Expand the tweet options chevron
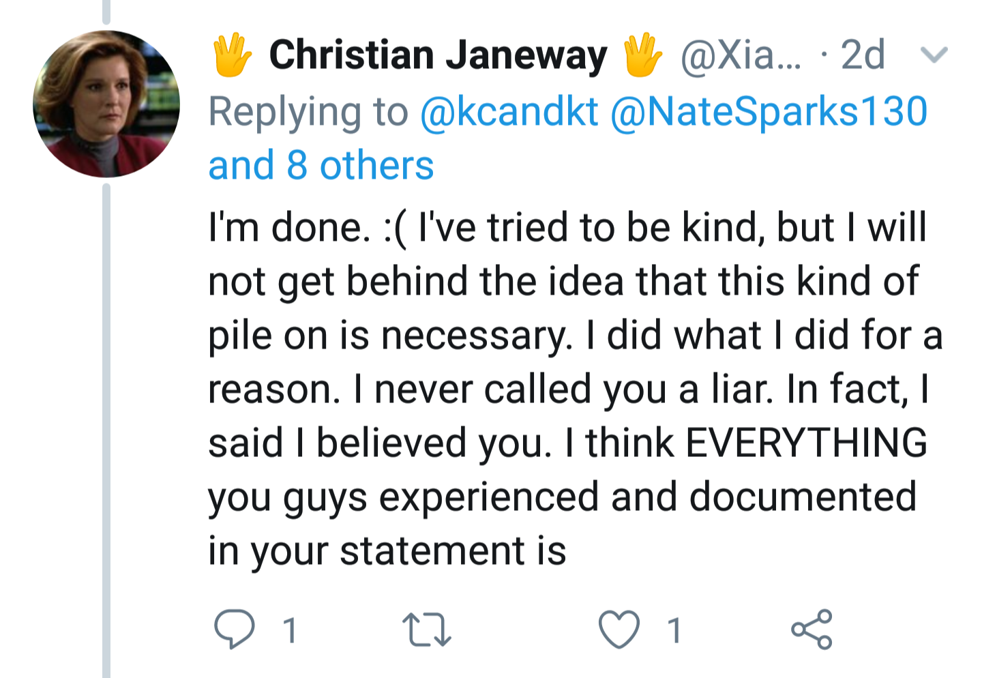This screenshot has width=982, height=678. pyautogui.click(x=934, y=55)
